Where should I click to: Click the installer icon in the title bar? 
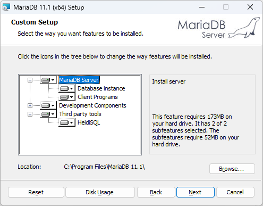click(x=6, y=7)
